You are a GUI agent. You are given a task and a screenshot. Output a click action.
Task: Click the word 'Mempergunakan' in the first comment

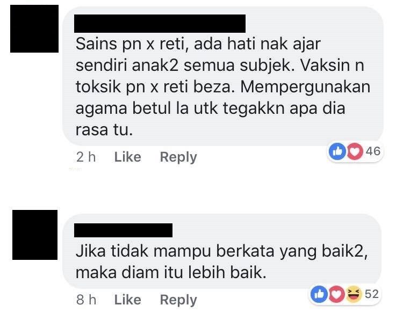click(x=305, y=88)
